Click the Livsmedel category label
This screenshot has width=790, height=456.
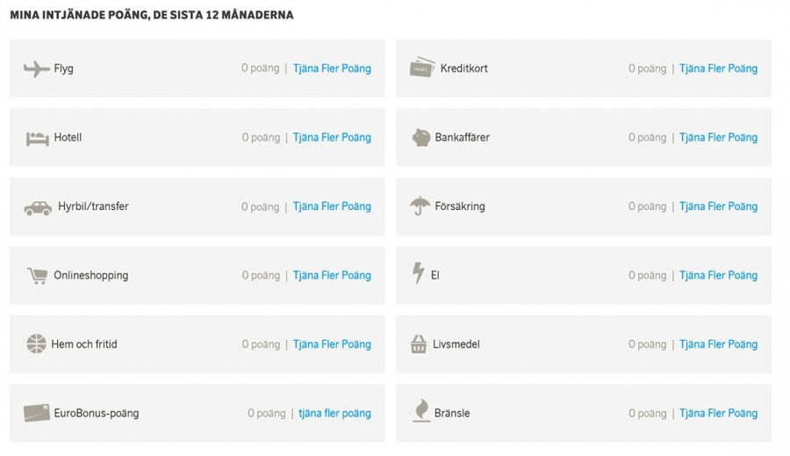[456, 344]
